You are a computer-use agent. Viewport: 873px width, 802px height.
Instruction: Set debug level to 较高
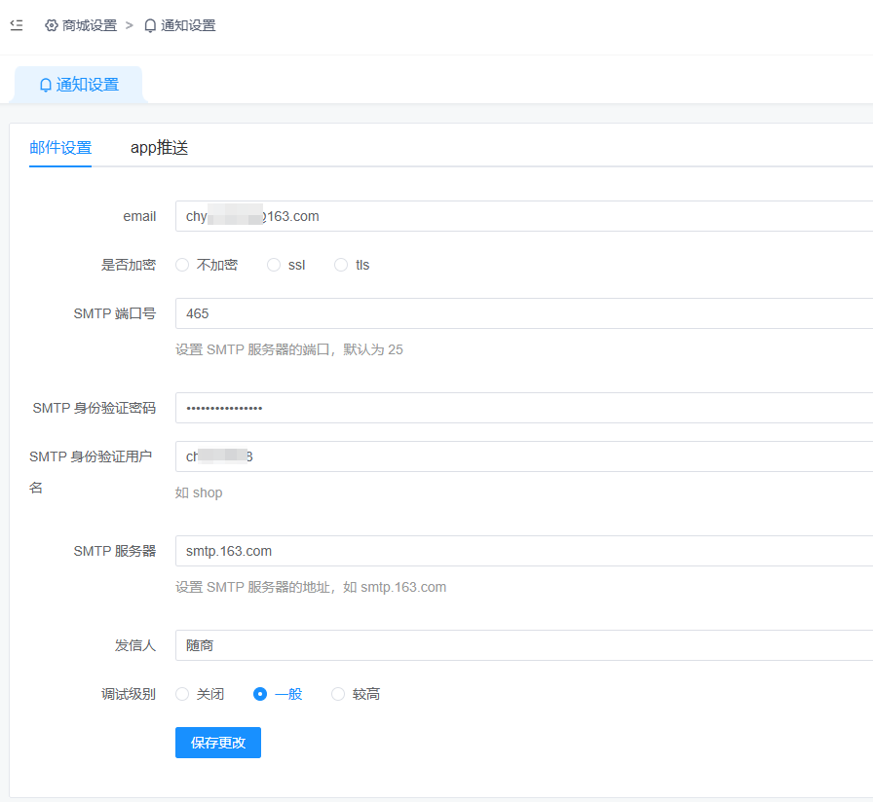(x=338, y=694)
